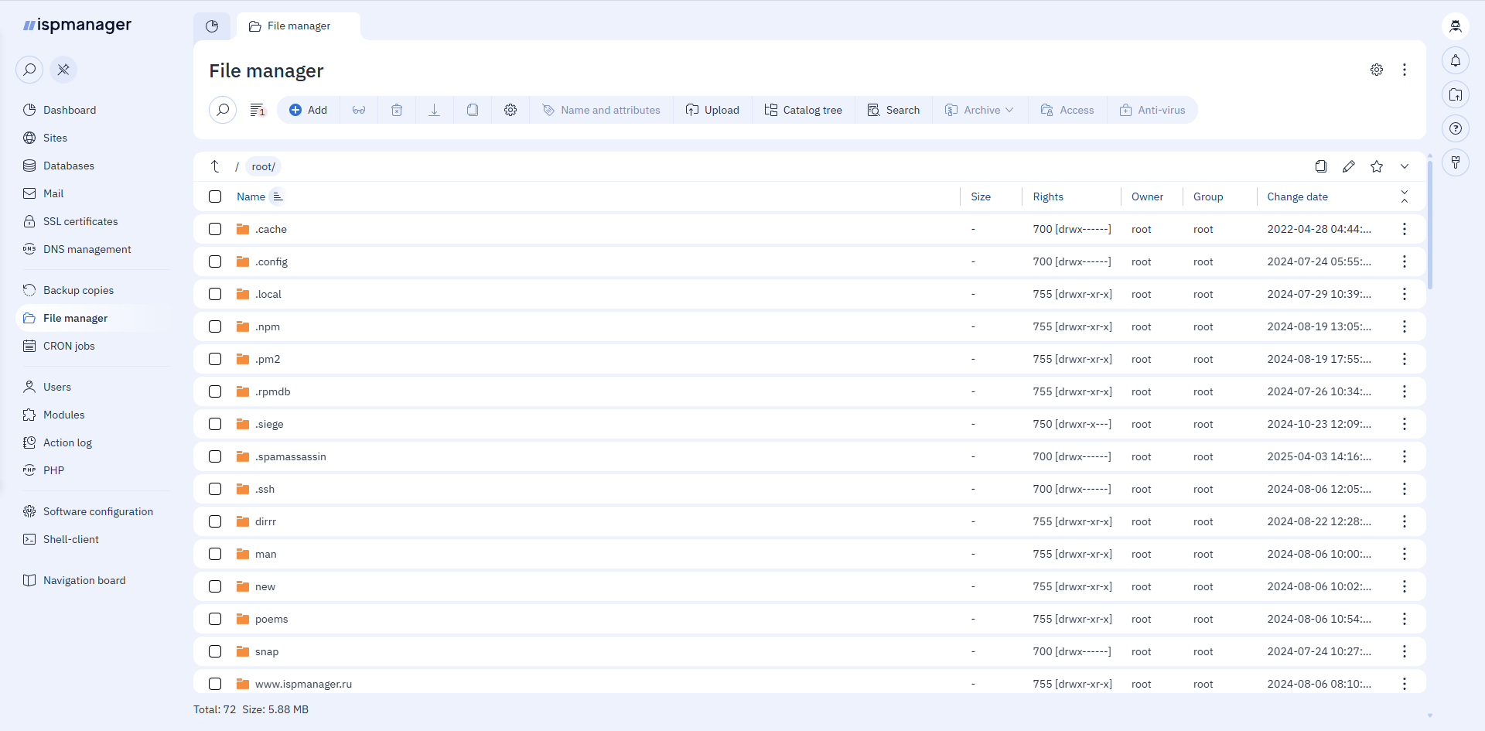The image size is (1485, 731).
Task: Click the ispmanager logo
Action: pos(77,25)
